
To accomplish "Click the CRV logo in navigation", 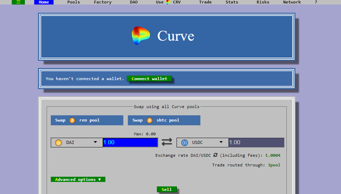I will click(168, 2).
